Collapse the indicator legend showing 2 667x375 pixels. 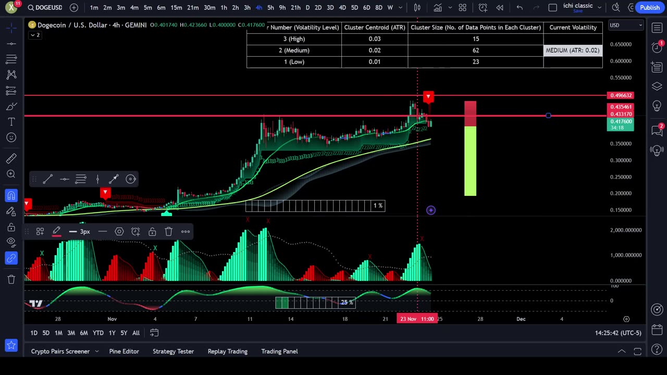pyautogui.click(x=34, y=35)
